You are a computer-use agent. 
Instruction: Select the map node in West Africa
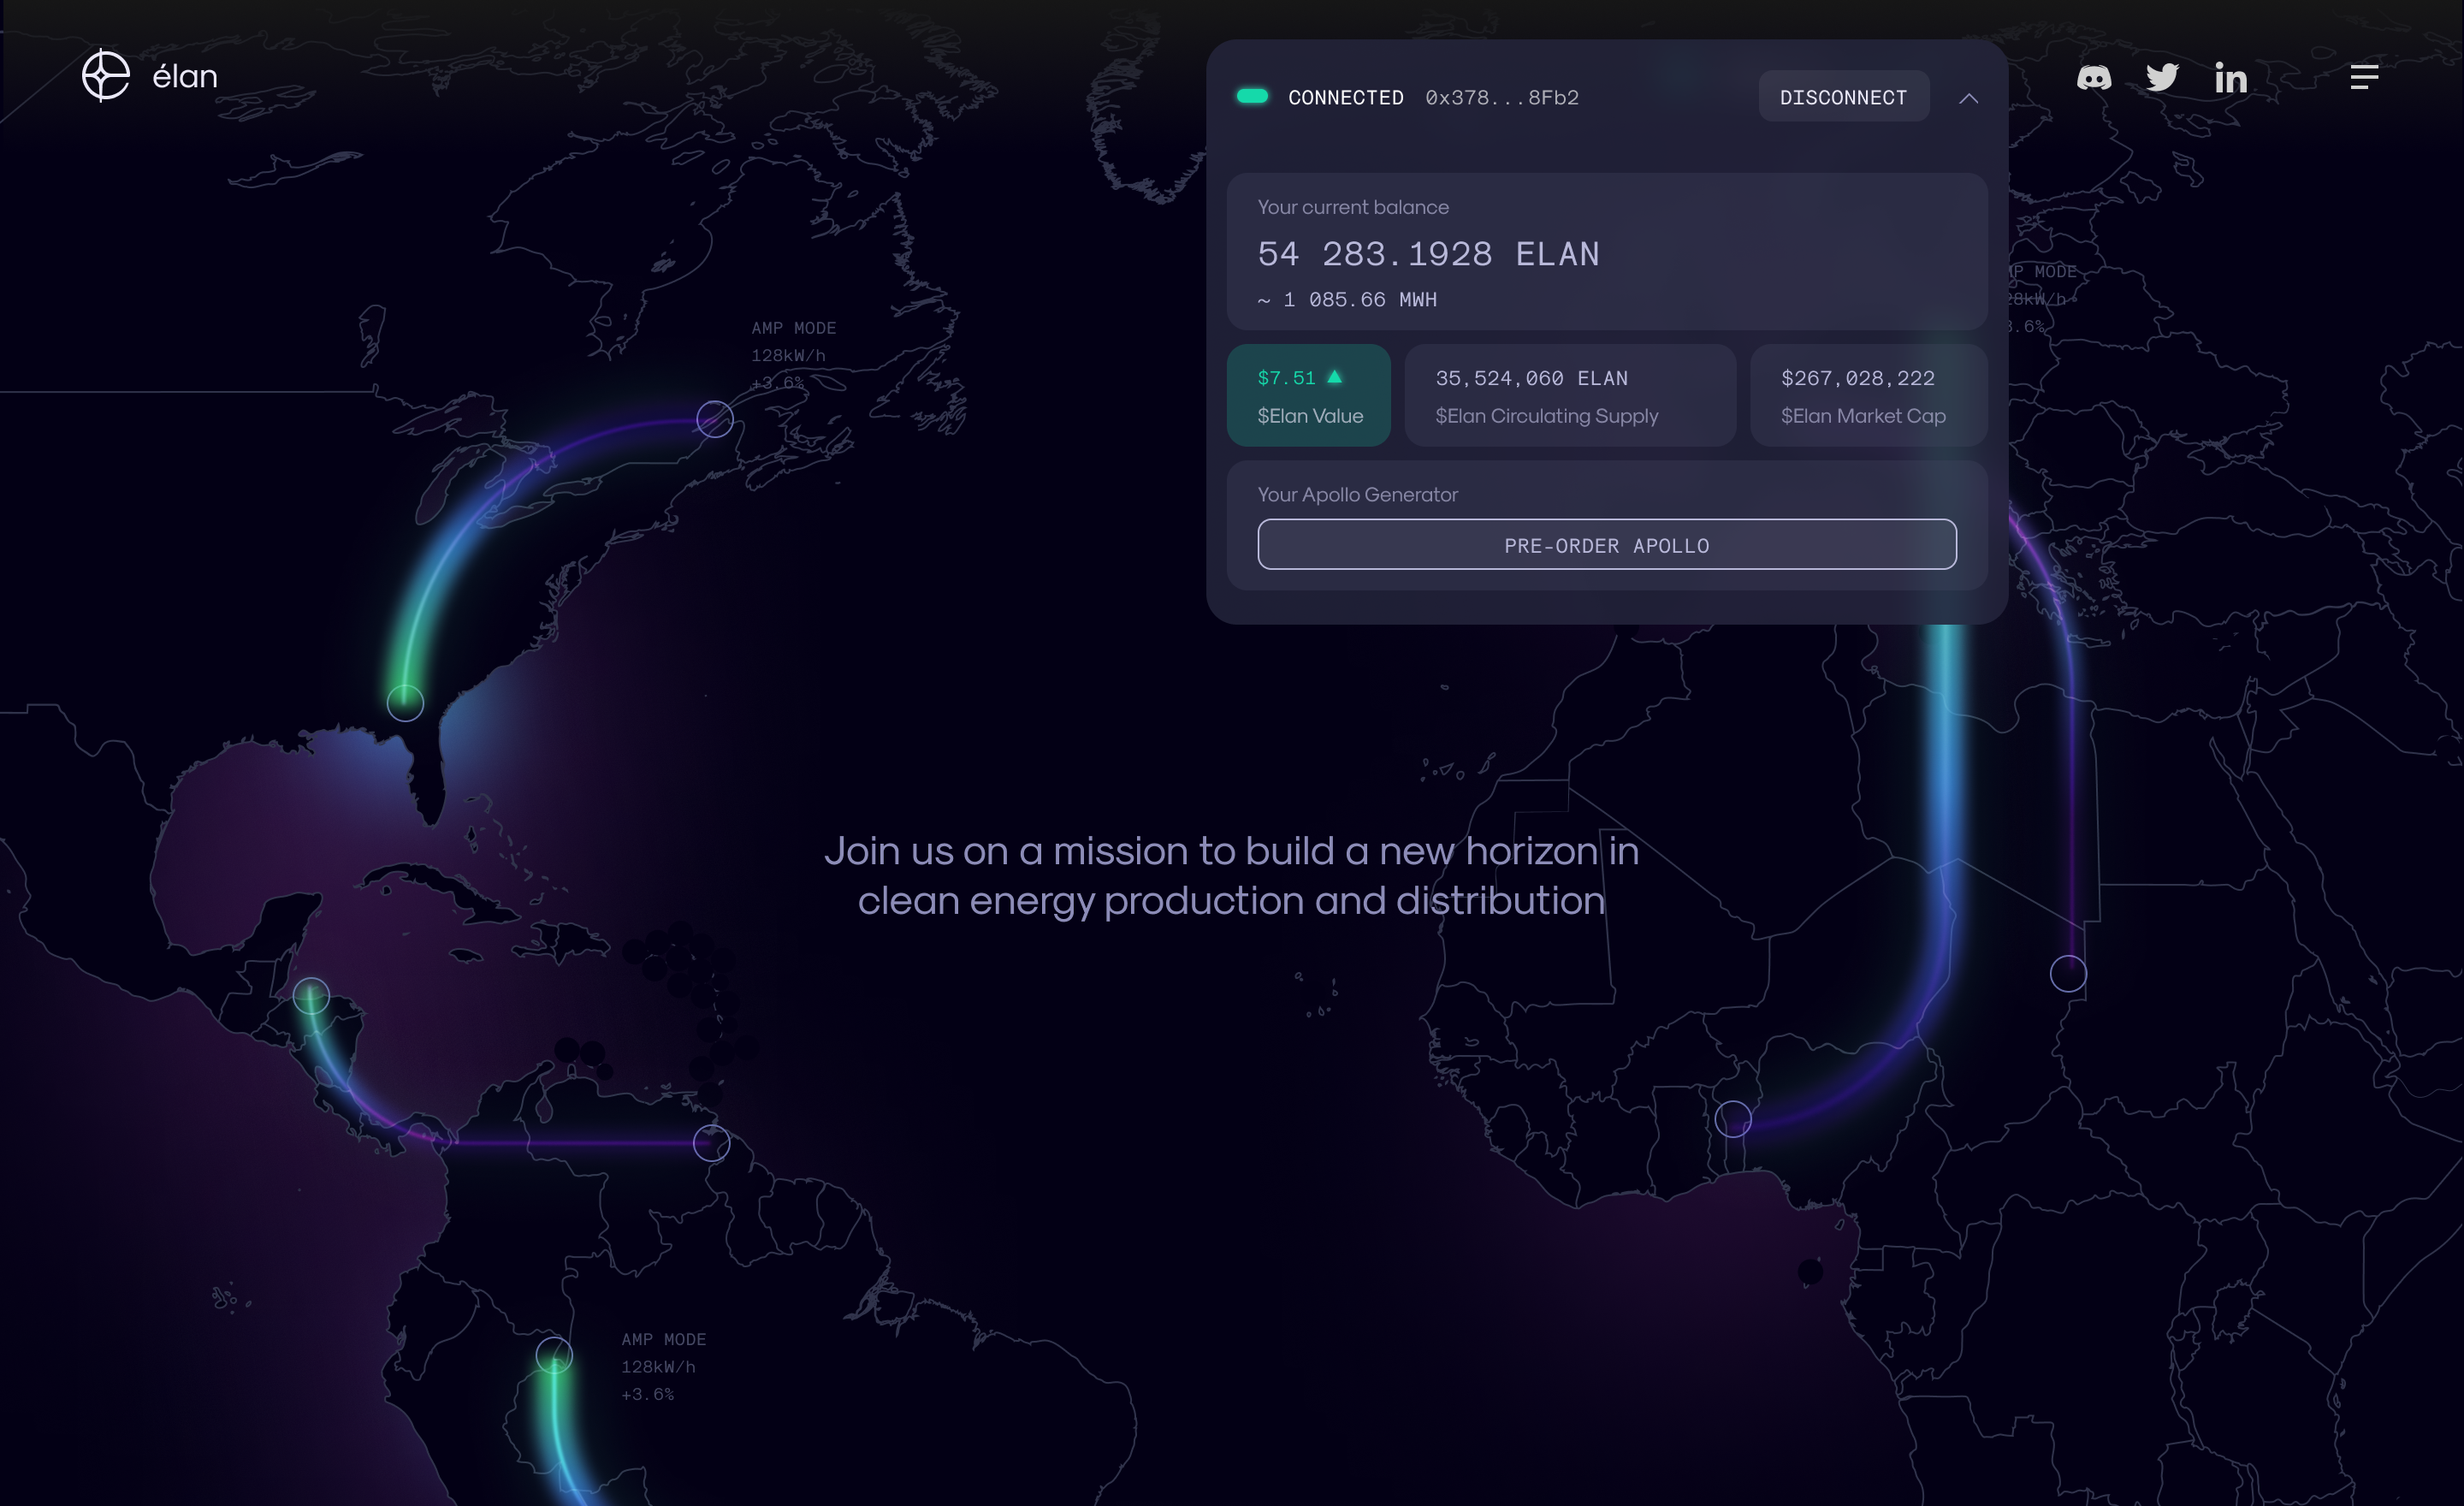tap(1735, 1120)
